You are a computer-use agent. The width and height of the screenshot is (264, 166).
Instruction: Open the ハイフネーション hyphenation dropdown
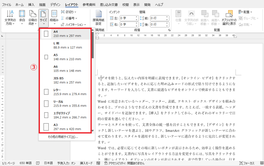tap(73, 24)
